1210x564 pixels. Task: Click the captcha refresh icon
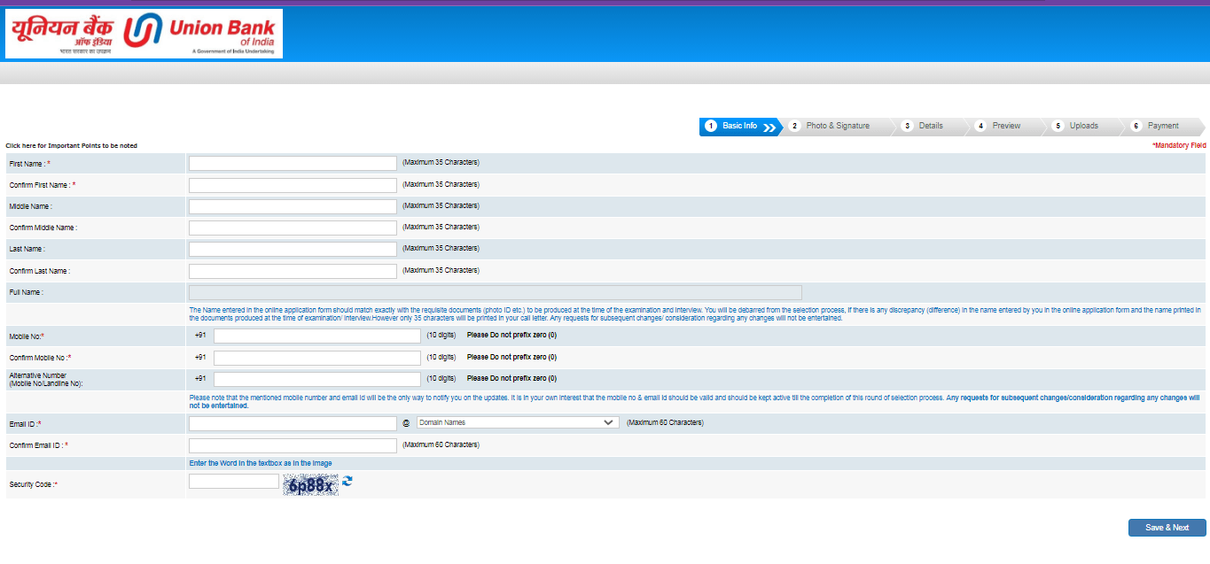click(x=347, y=481)
